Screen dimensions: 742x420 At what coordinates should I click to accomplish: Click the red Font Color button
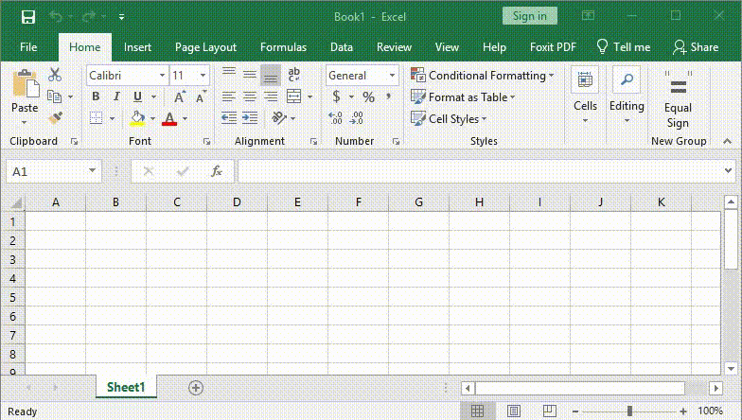(x=169, y=118)
